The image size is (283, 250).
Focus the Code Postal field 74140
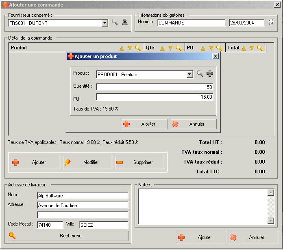50,225
